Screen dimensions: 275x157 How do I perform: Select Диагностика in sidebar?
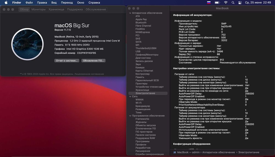(x=143, y=58)
